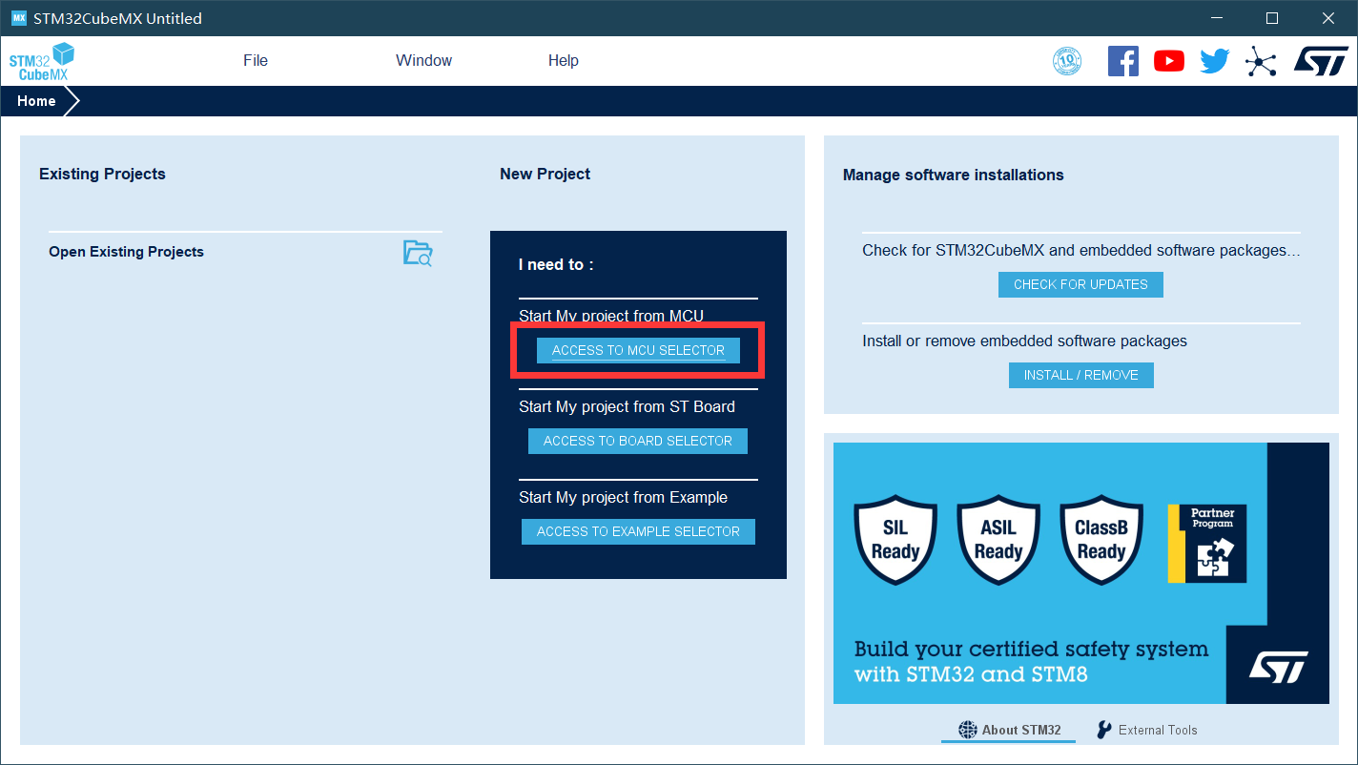Open ST Twitter page icon

click(x=1214, y=62)
